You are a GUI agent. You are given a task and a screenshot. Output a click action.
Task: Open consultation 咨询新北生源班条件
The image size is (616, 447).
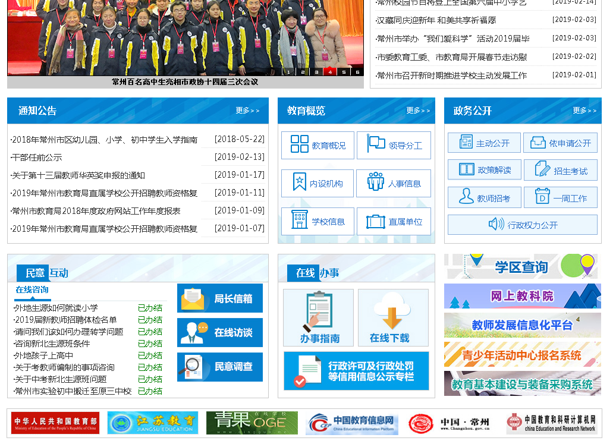[x=52, y=344]
